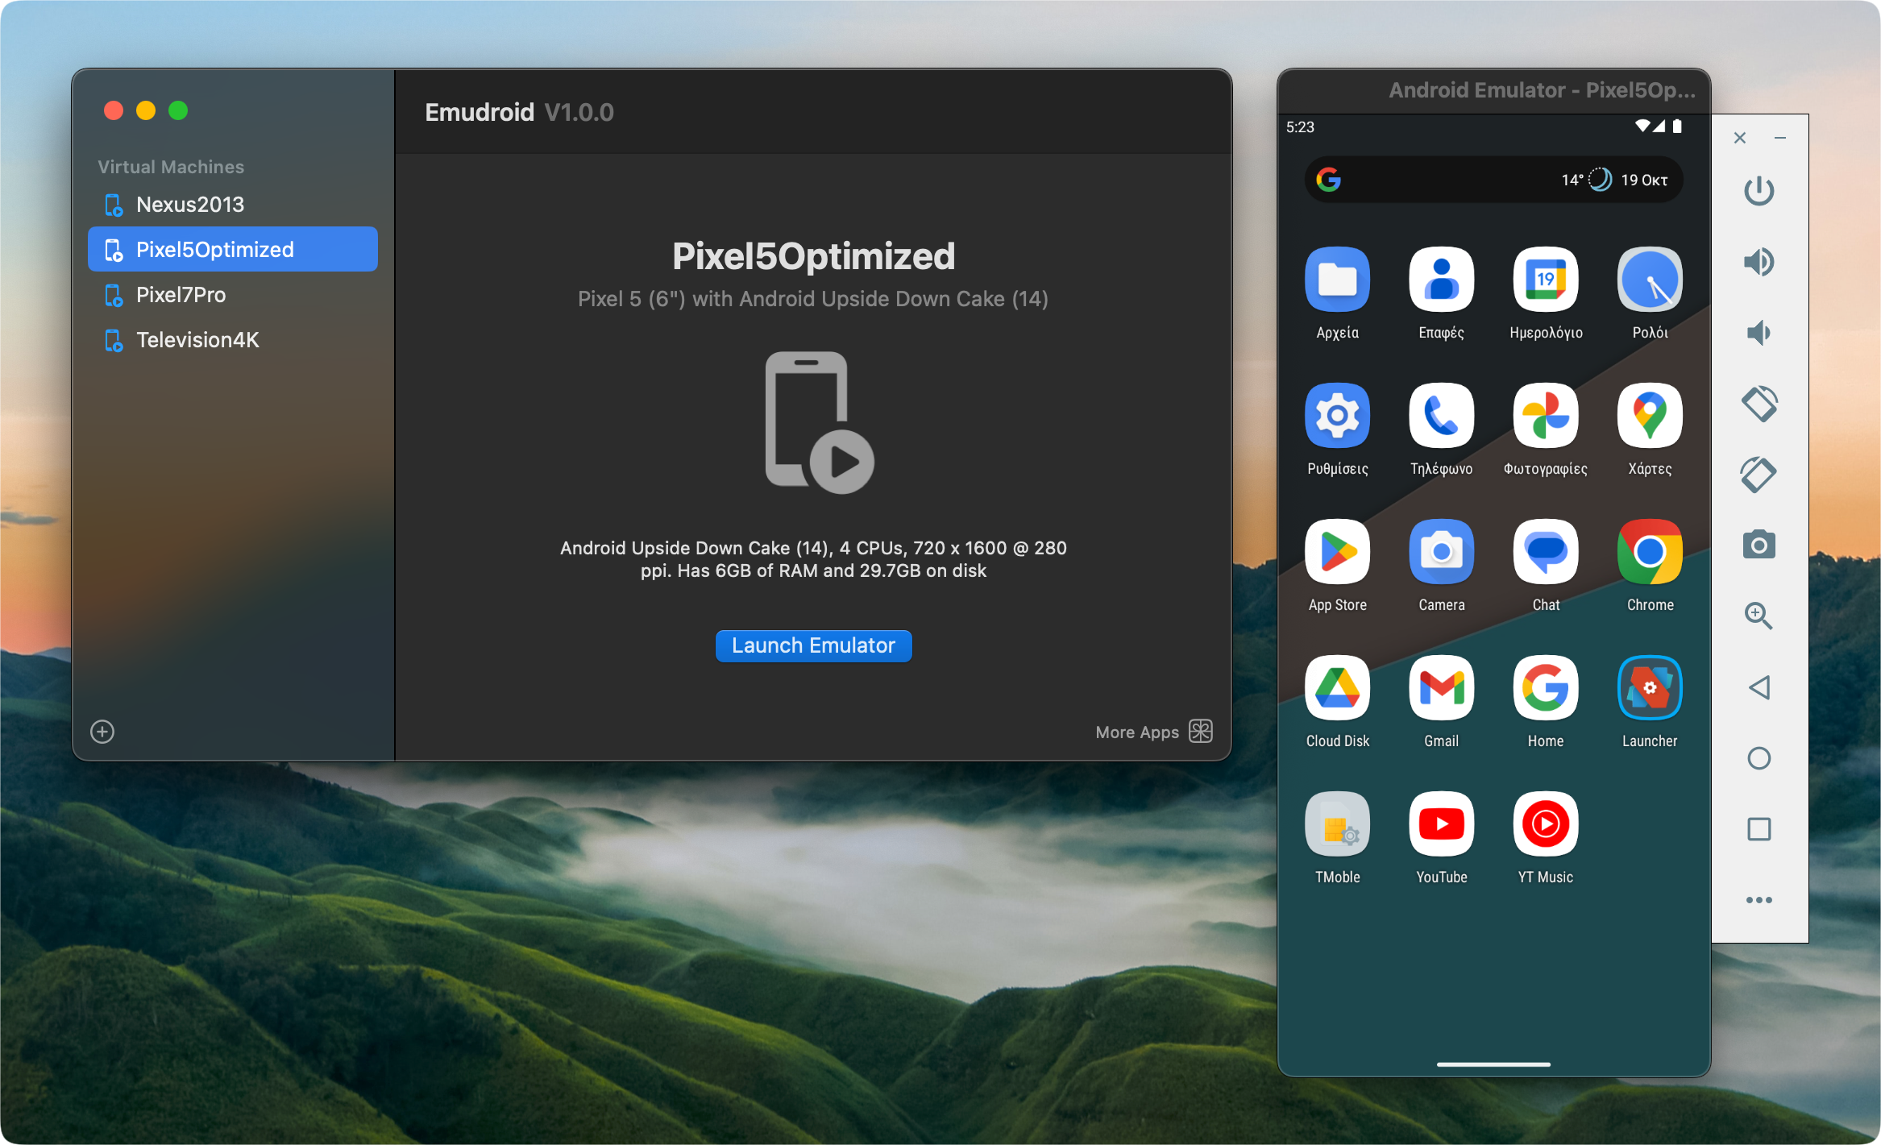Open the Χάρτες maps app

click(1650, 429)
